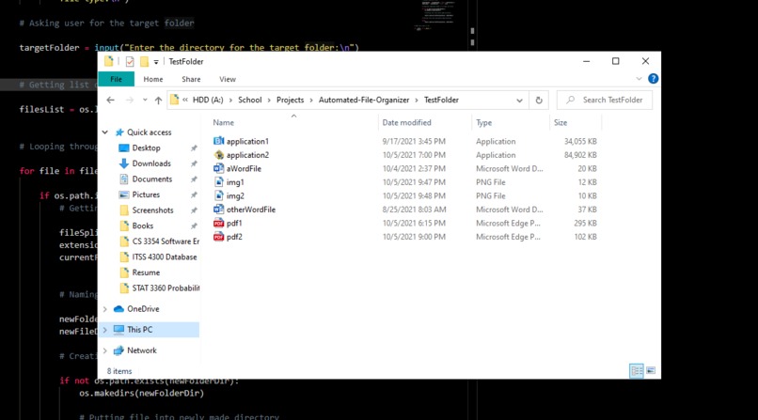Click the Search TestFolder box
Screen dimensions: 758x420
tap(605, 100)
